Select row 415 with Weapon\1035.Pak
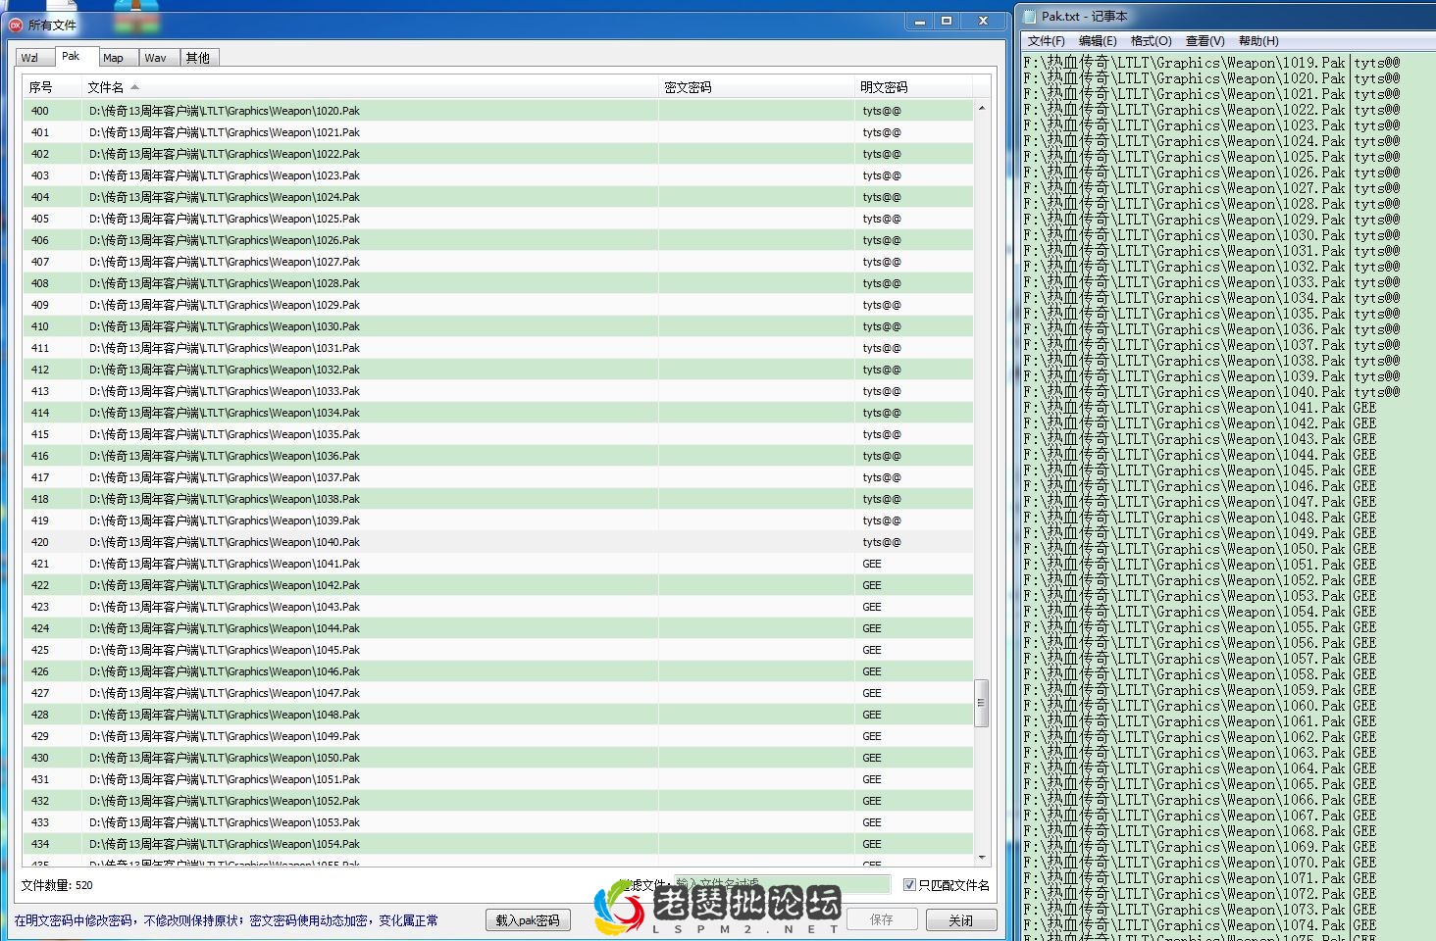This screenshot has width=1436, height=941. (x=498, y=434)
